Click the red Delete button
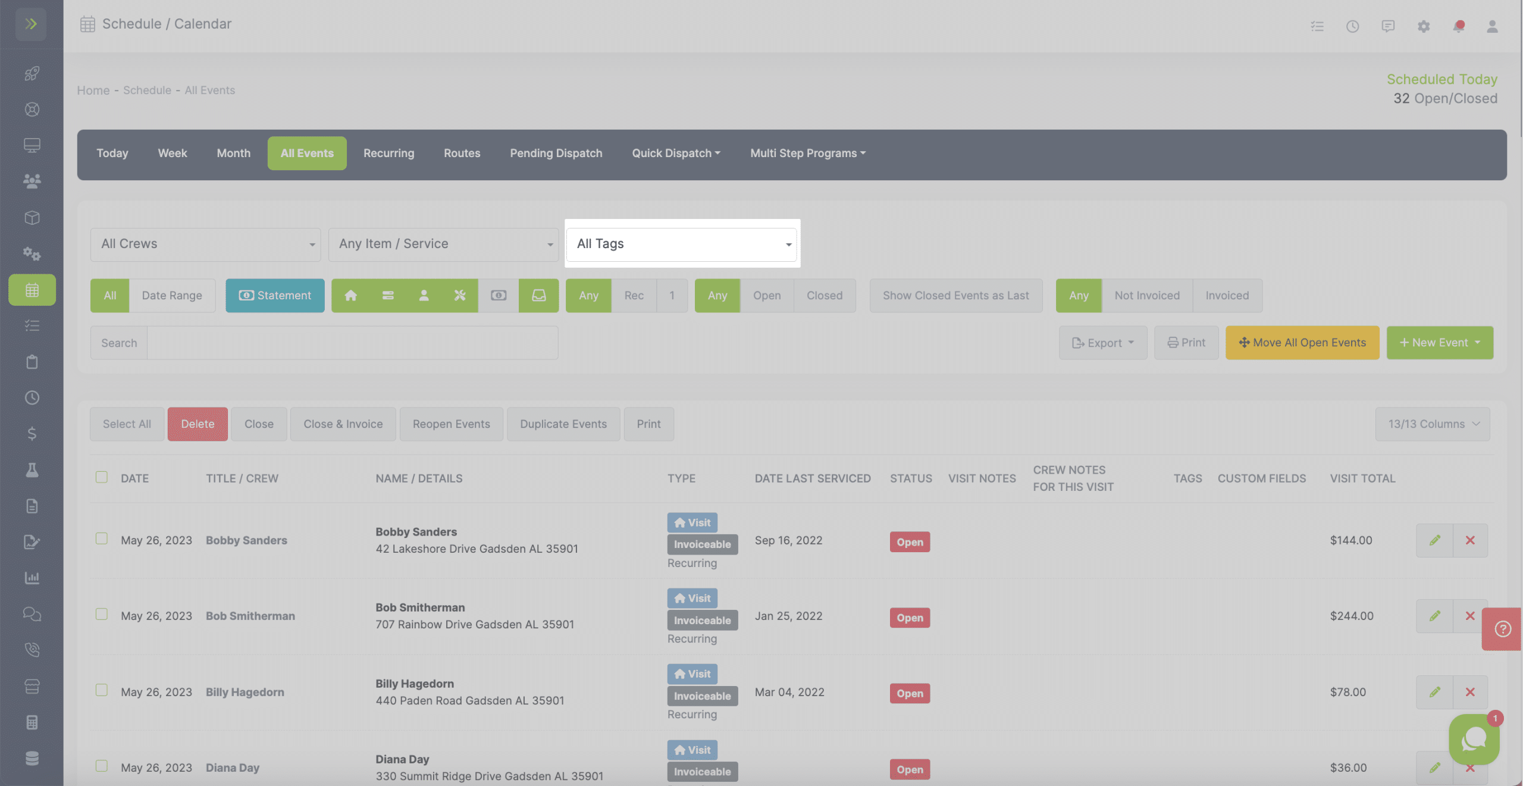The image size is (1523, 786). tap(198, 424)
